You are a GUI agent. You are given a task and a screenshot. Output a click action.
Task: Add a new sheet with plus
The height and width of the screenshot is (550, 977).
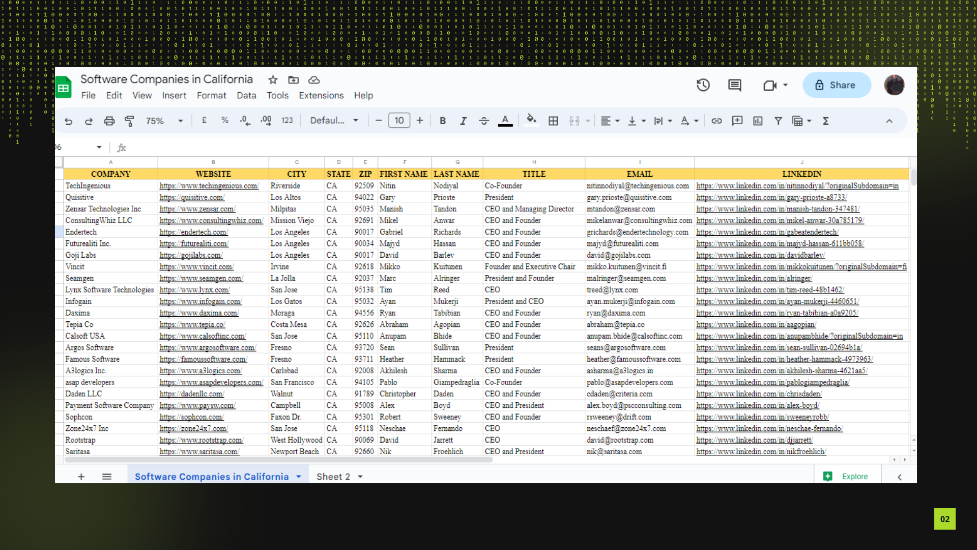point(81,477)
